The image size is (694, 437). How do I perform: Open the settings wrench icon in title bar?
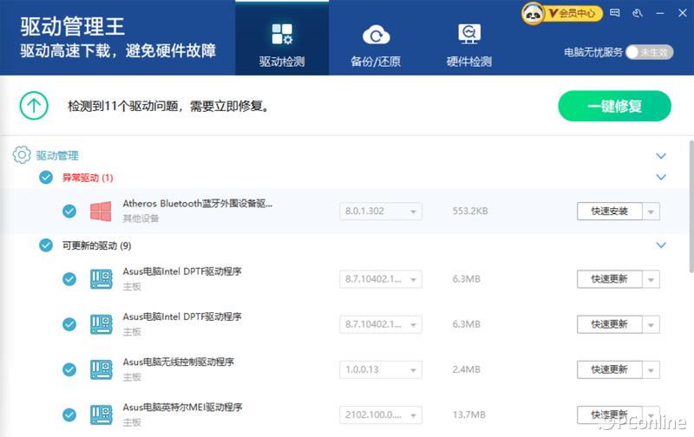[638, 13]
